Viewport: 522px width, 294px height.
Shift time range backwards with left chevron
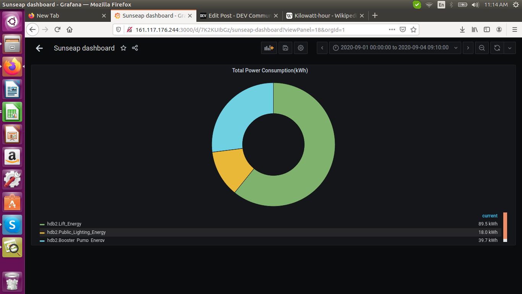point(322,48)
